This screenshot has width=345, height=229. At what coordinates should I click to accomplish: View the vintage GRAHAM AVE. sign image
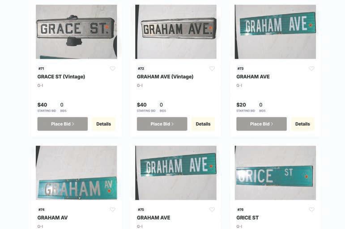[x=176, y=32]
